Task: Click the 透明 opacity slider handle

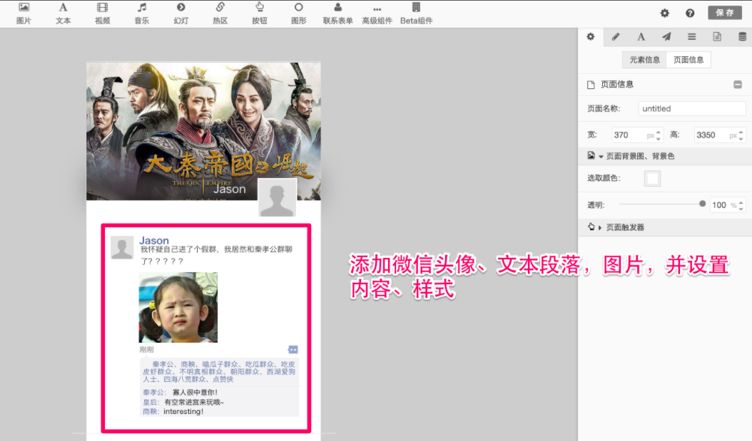Action: coord(703,204)
